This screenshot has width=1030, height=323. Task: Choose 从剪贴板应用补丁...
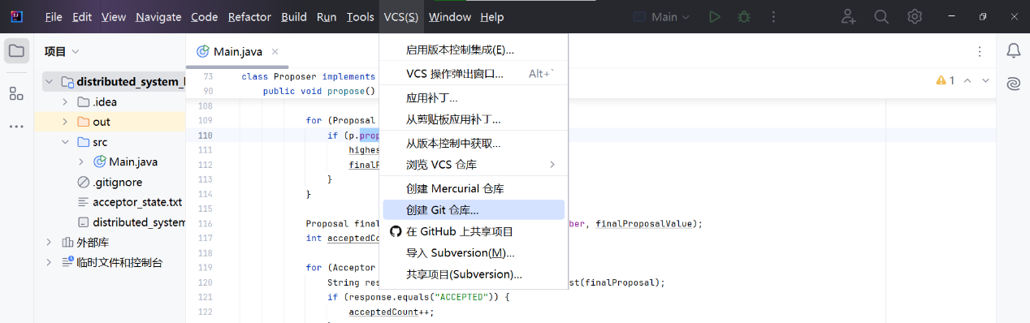coord(474,119)
